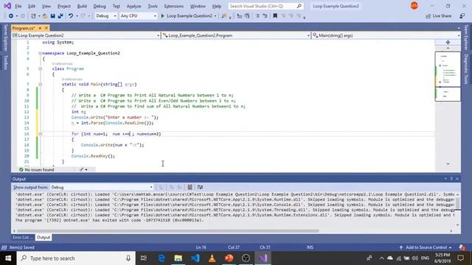Open the Build menu
This screenshot has height=265, width=472.
pyautogui.click(x=82, y=6)
